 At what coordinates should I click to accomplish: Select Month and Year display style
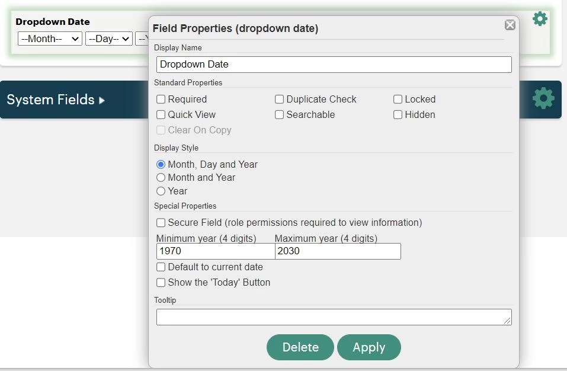pyautogui.click(x=161, y=178)
